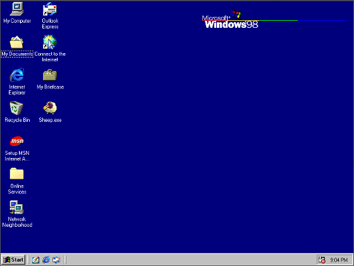This screenshot has height=266, width=354.
Task: Open the Start menu
Action: pyautogui.click(x=13, y=260)
